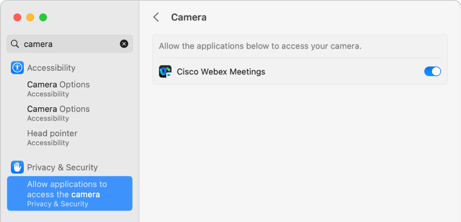
Task: Click into the search field containing "camera"
Action: pos(69,44)
